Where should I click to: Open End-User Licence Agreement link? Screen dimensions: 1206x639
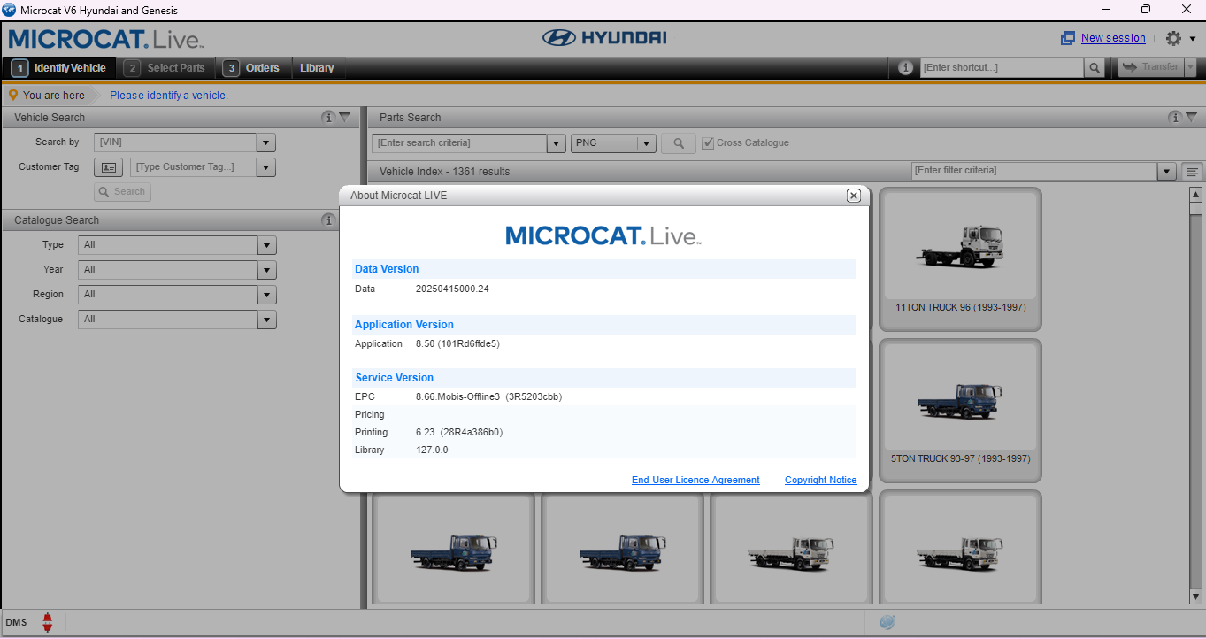click(x=695, y=480)
